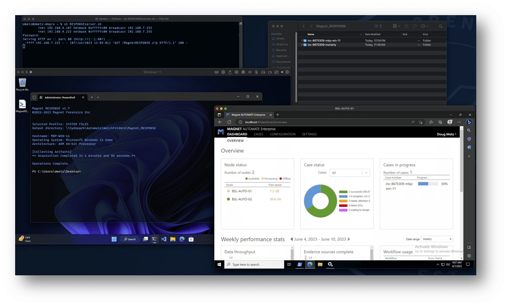The width and height of the screenshot is (507, 306).
Task: Click the Finder share icon
Action: [406, 26]
